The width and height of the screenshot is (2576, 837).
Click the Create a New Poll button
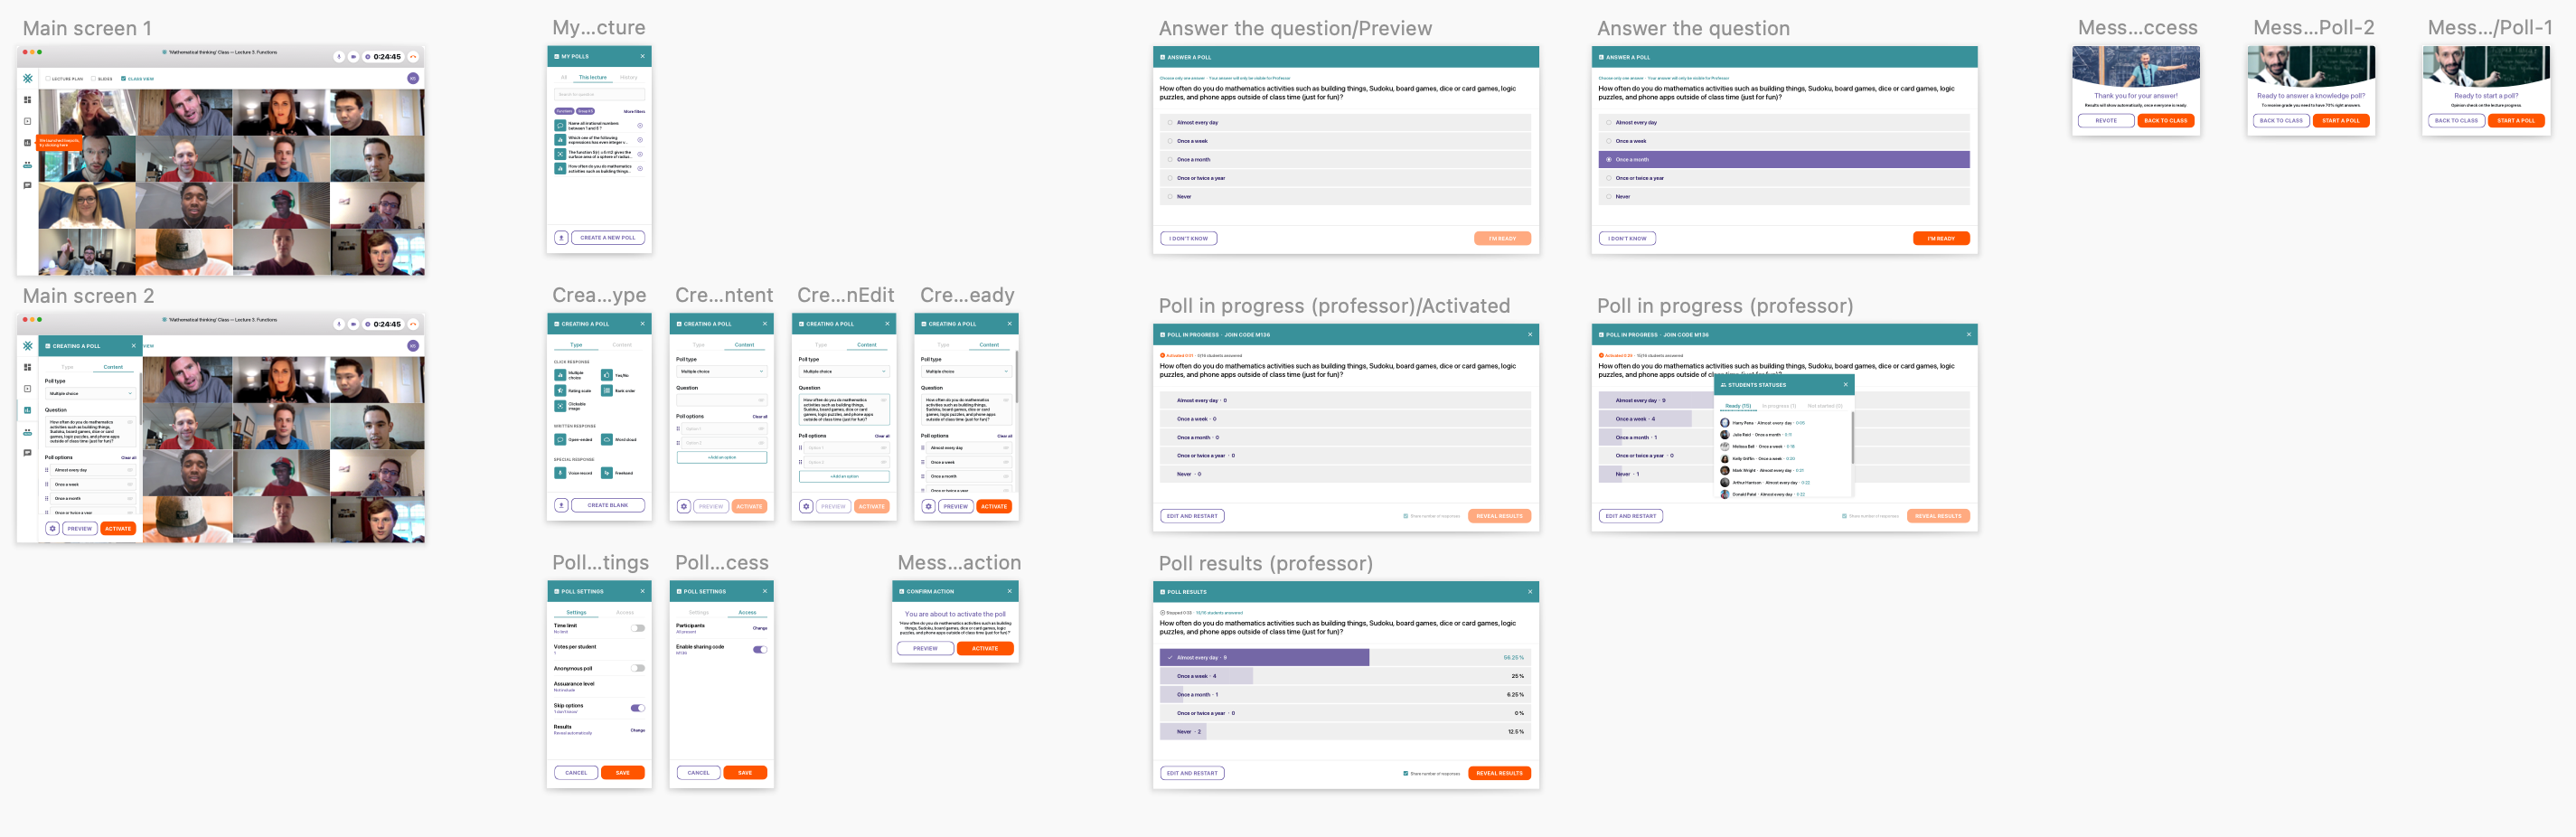click(x=608, y=238)
